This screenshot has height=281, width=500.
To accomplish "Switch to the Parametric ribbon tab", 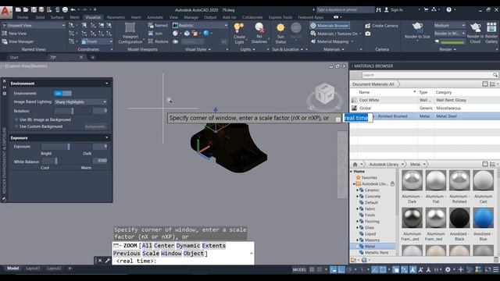I will [x=116, y=17].
